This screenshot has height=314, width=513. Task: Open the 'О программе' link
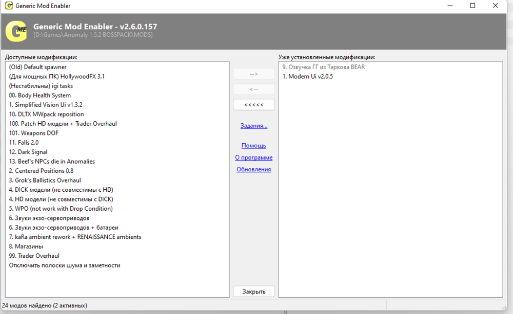tap(253, 157)
